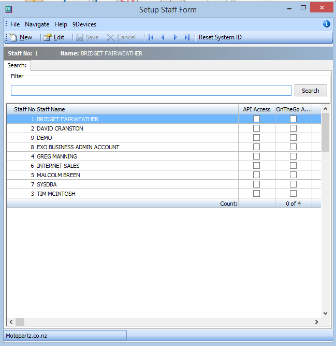Check API Access for EXO BUSINESS ADMIN ACCOUNT
Image resolution: width=336 pixels, height=346 pixels.
point(256,147)
